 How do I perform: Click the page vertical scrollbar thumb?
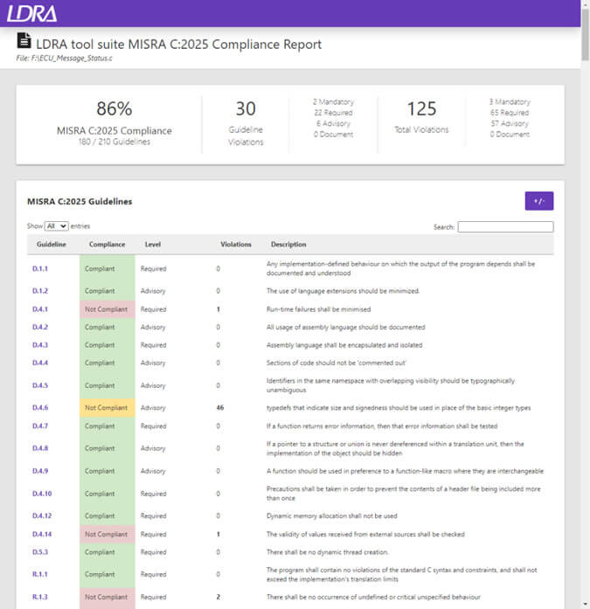tap(585, 34)
